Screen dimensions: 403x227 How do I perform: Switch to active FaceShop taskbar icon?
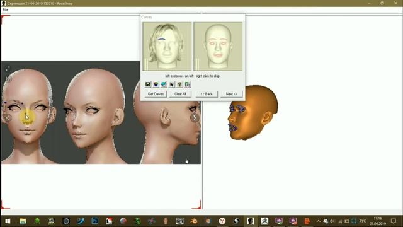(251, 221)
